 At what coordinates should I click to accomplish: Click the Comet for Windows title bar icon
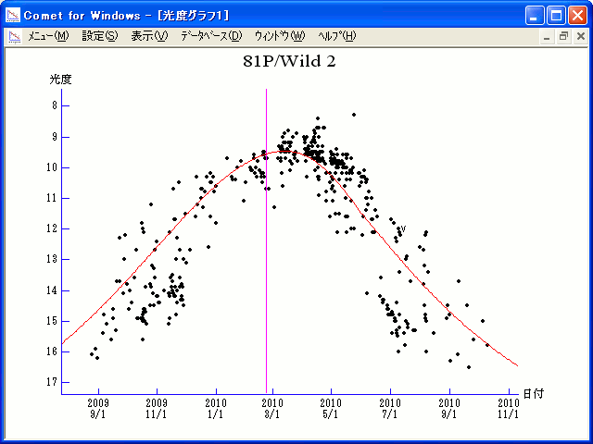point(13,15)
